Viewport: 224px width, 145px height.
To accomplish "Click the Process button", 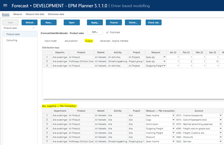I will click(x=114, y=22).
